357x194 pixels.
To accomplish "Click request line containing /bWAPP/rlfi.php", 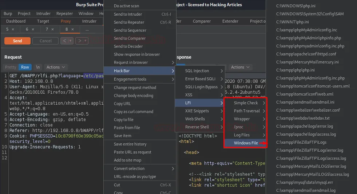I will pos(56,76).
